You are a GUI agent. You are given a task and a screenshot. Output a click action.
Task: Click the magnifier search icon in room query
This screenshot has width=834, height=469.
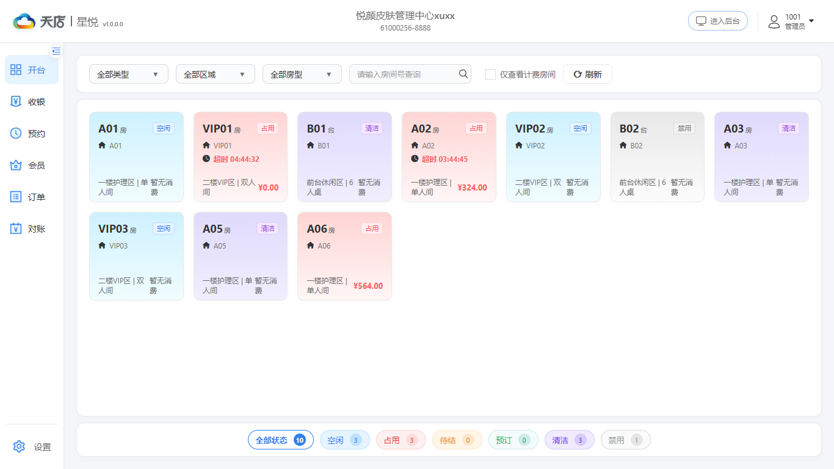[463, 74]
